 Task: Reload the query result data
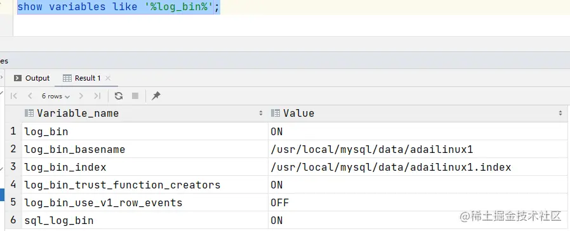click(x=119, y=96)
